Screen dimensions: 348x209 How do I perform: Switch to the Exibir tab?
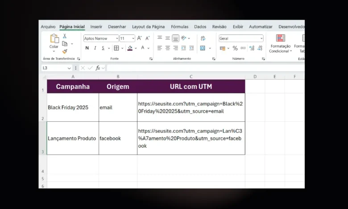238,27
